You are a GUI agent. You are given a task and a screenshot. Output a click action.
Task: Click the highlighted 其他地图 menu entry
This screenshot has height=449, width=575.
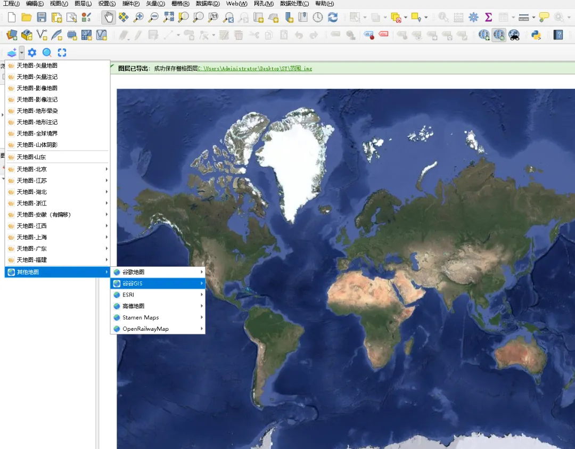click(x=57, y=272)
